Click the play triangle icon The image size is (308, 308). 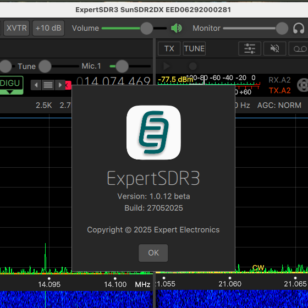pyautogui.click(x=167, y=66)
